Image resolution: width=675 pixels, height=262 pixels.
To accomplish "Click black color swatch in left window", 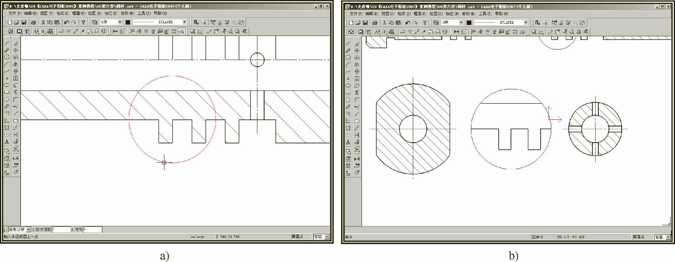I will pos(128,22).
